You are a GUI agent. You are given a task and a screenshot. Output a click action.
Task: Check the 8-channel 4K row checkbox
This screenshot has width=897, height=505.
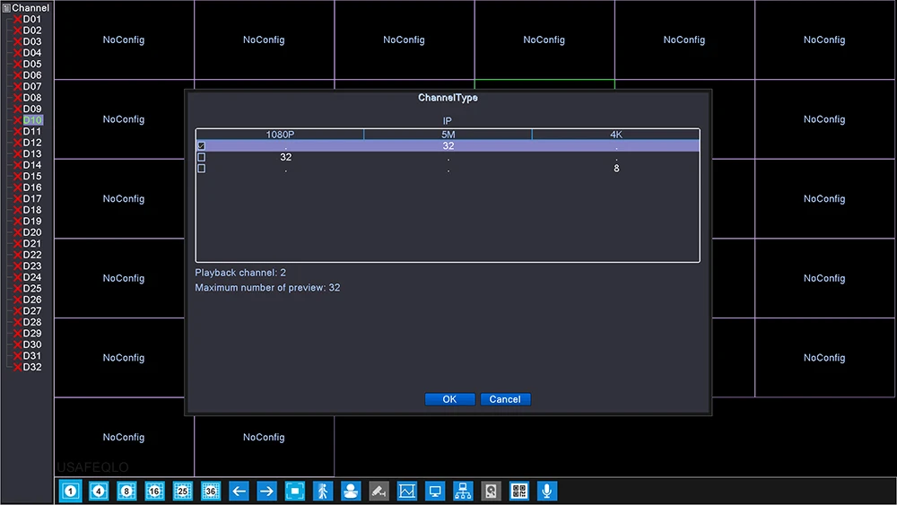point(201,169)
